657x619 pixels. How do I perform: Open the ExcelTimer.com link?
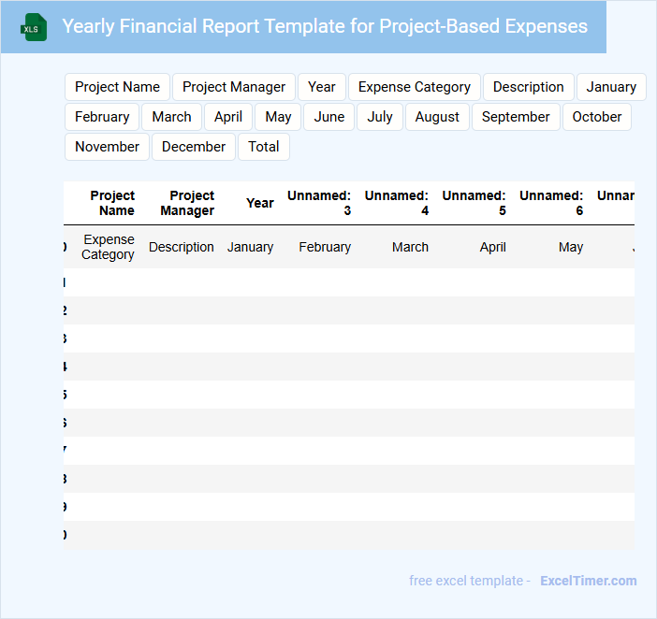(588, 581)
